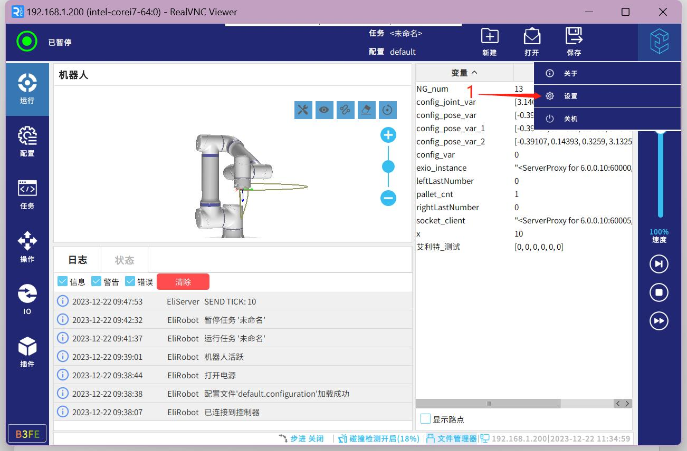Click the 新建 (New) task icon
687x451 pixels.
pos(490,42)
